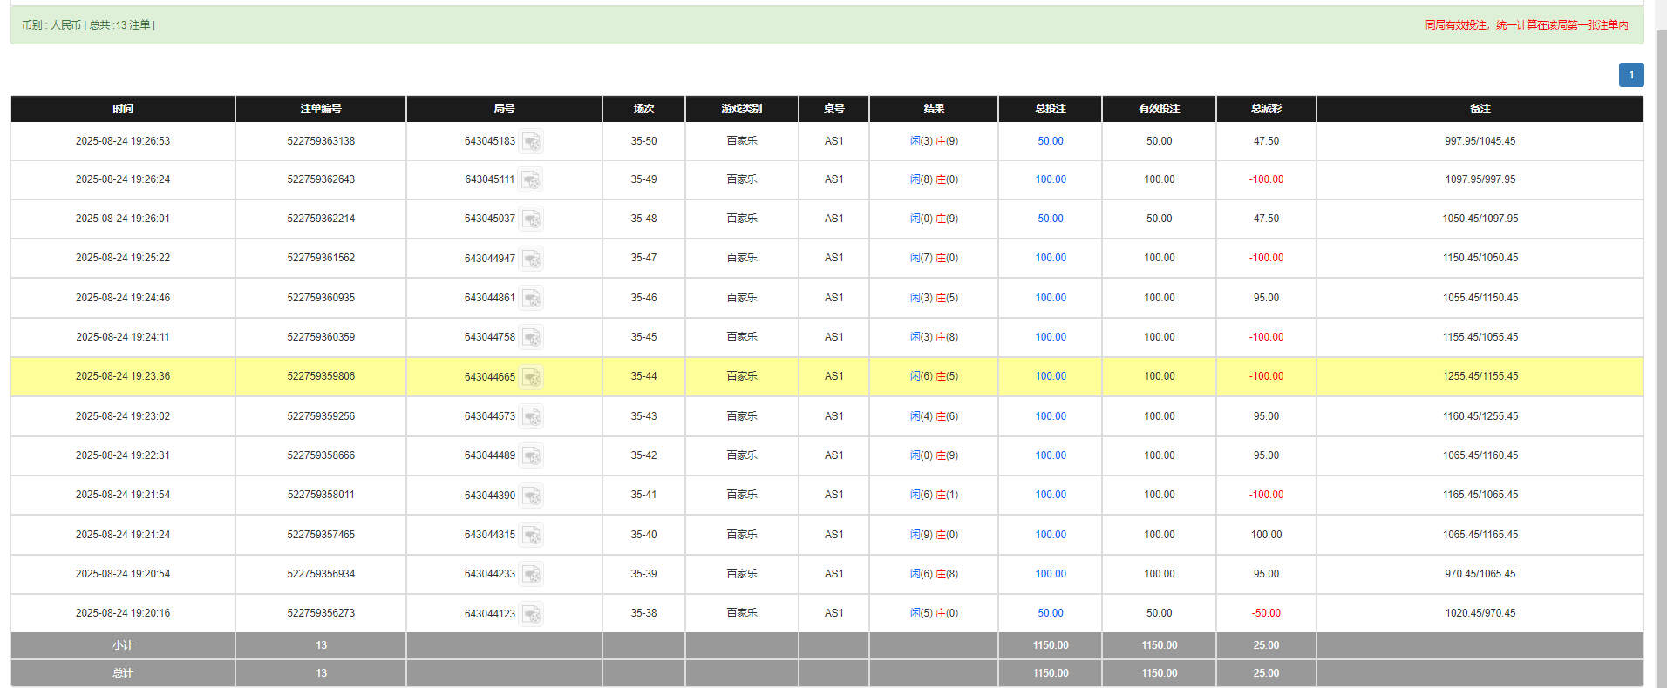Screen dimensions: 1667x688
Task: Click video icon next to round 643044315
Action: pyautogui.click(x=531, y=535)
